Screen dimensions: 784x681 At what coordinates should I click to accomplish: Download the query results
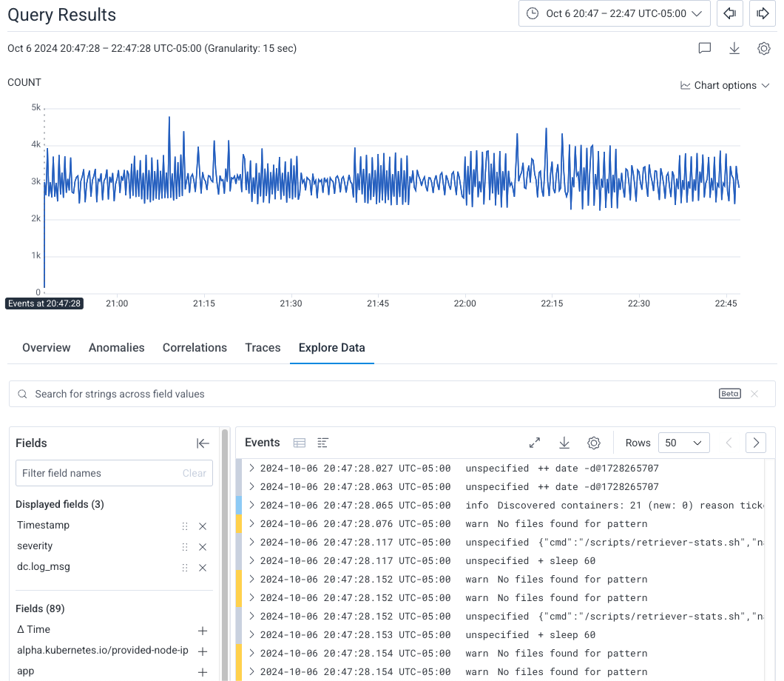point(734,48)
